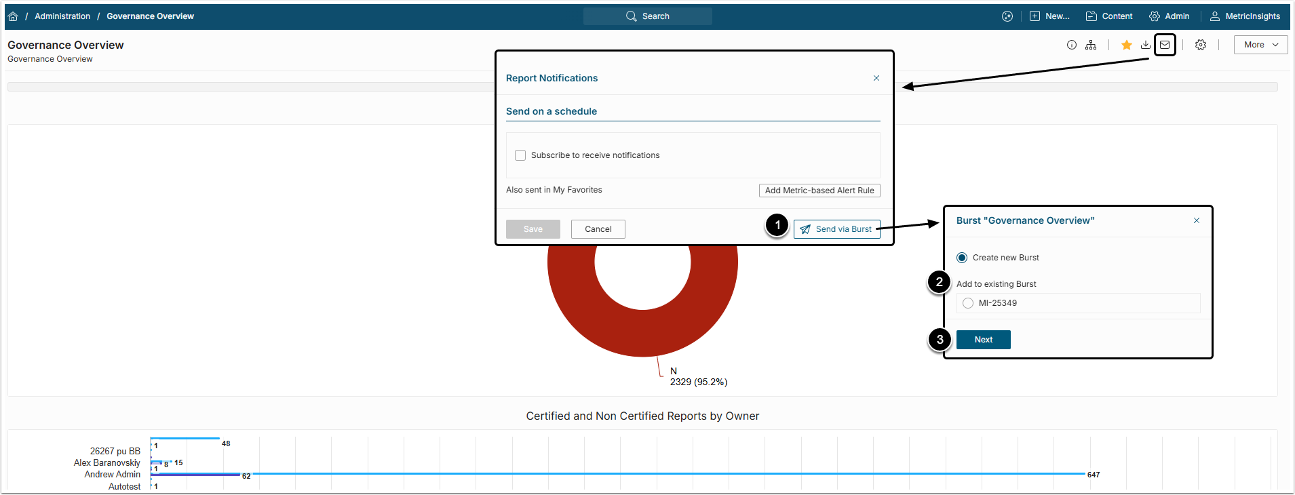Open the New... menu
Screen dimensions: 1295x495
pyautogui.click(x=1049, y=16)
